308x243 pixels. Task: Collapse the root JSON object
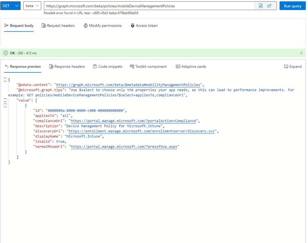pyautogui.click(x=5, y=80)
